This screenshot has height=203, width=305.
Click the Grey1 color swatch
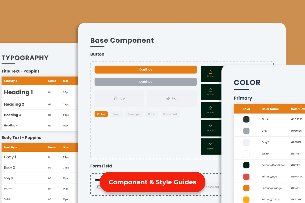(x=246, y=131)
